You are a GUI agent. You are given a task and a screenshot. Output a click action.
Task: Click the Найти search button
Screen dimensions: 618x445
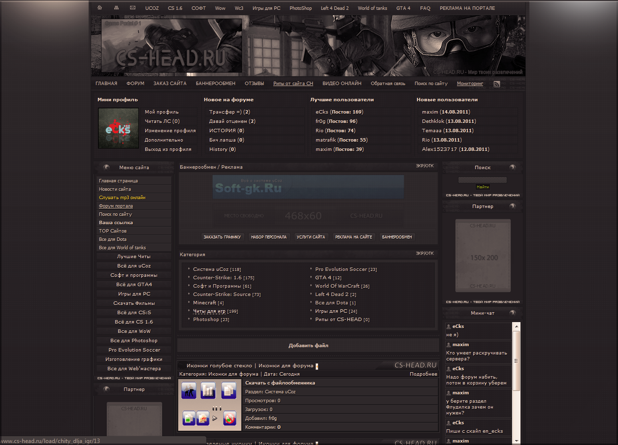pos(483,187)
